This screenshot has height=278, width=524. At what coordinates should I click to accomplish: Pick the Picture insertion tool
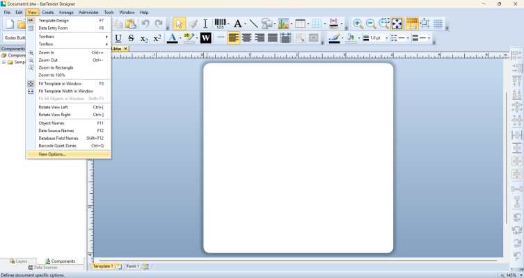(284, 24)
